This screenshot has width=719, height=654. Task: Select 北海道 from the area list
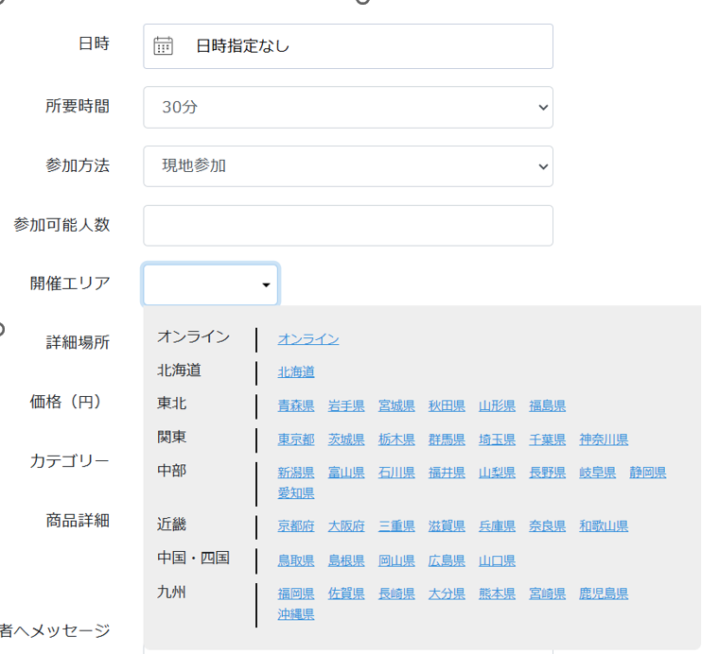point(295,372)
